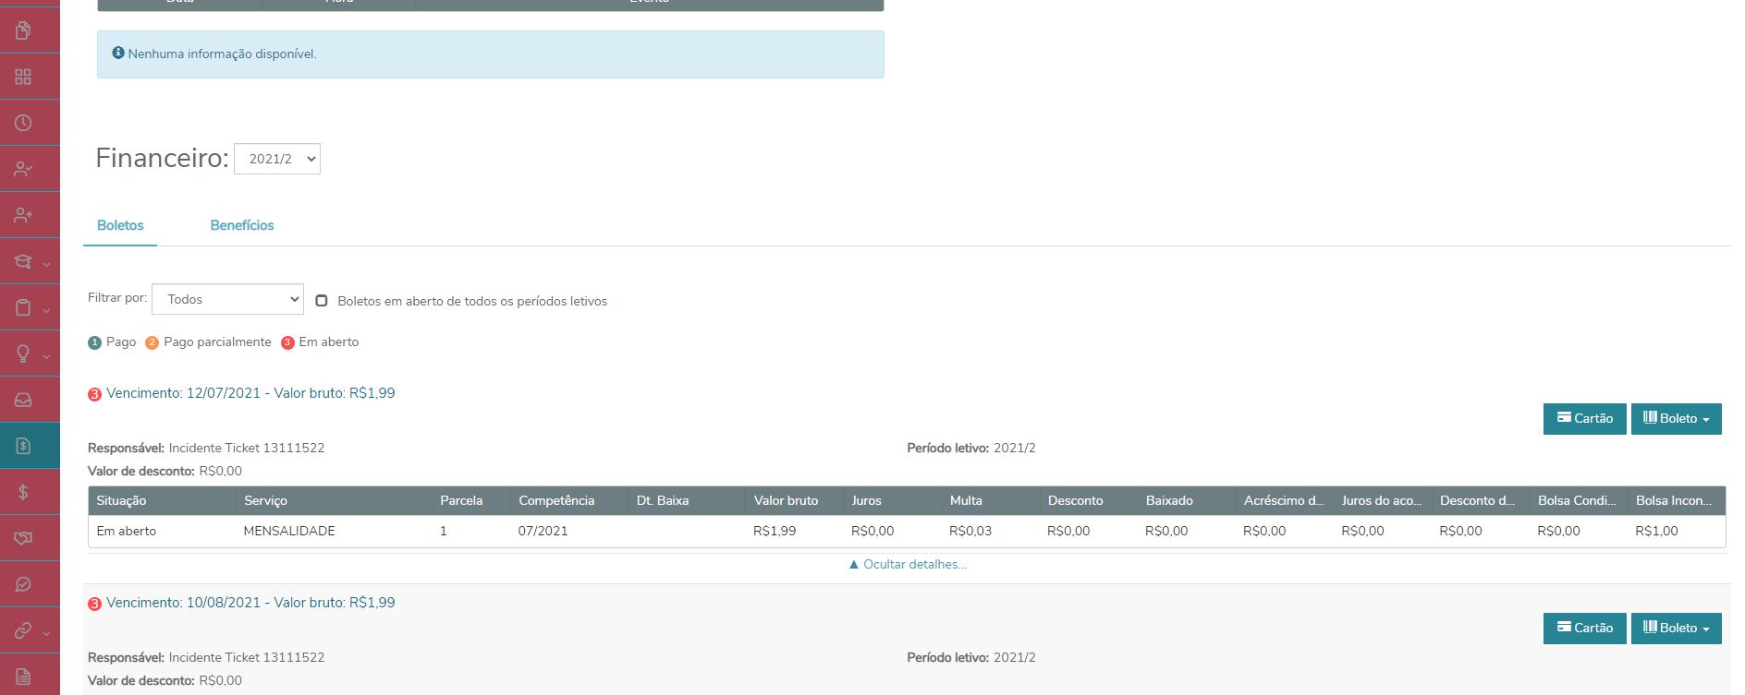Click the 07/2021 competência cell
Image resolution: width=1745 pixels, height=695 pixels.
[543, 531]
